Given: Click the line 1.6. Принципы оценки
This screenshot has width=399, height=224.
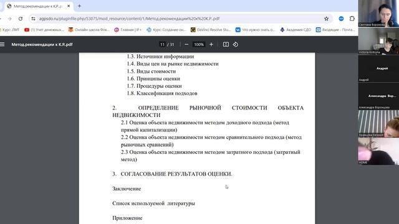Looking at the screenshot, I should point(153,78).
